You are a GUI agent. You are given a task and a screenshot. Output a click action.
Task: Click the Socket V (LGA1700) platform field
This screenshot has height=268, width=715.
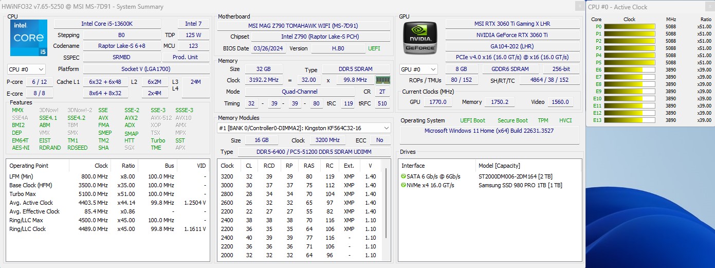[x=146, y=69]
